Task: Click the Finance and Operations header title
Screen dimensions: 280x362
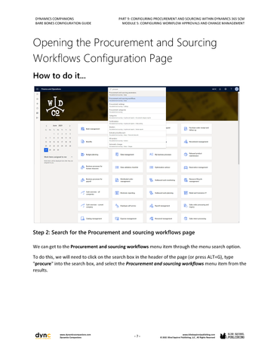Action: pos(51,89)
